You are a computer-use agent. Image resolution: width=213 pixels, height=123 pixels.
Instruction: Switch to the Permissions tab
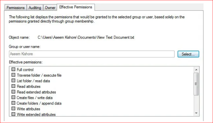click(16, 8)
